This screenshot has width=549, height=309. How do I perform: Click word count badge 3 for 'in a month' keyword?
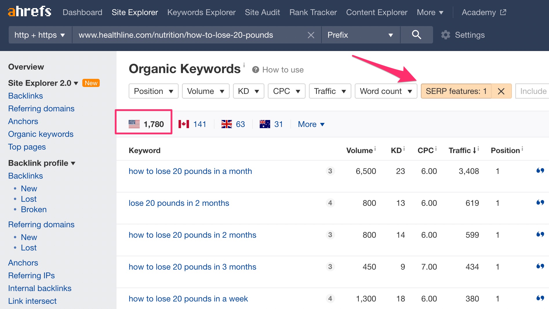[x=330, y=171]
